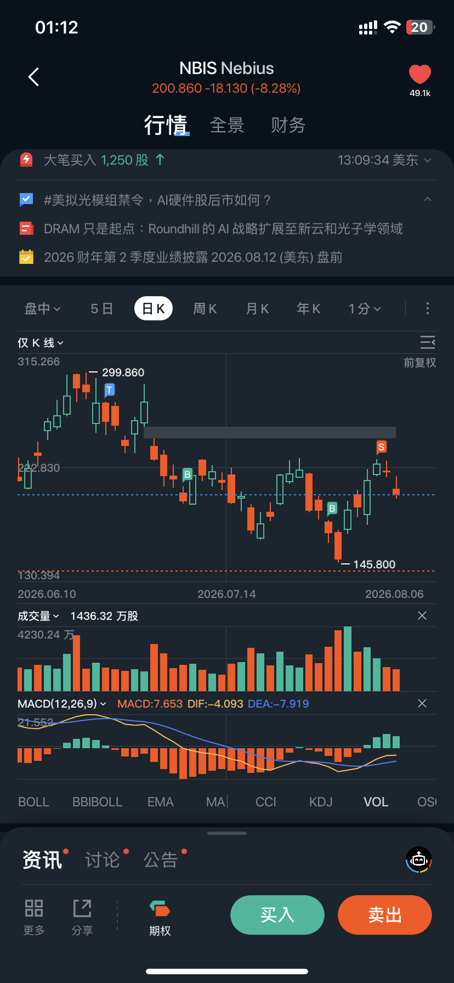
Task: Tap the DEA:-7.919 value
Action: tap(279, 704)
